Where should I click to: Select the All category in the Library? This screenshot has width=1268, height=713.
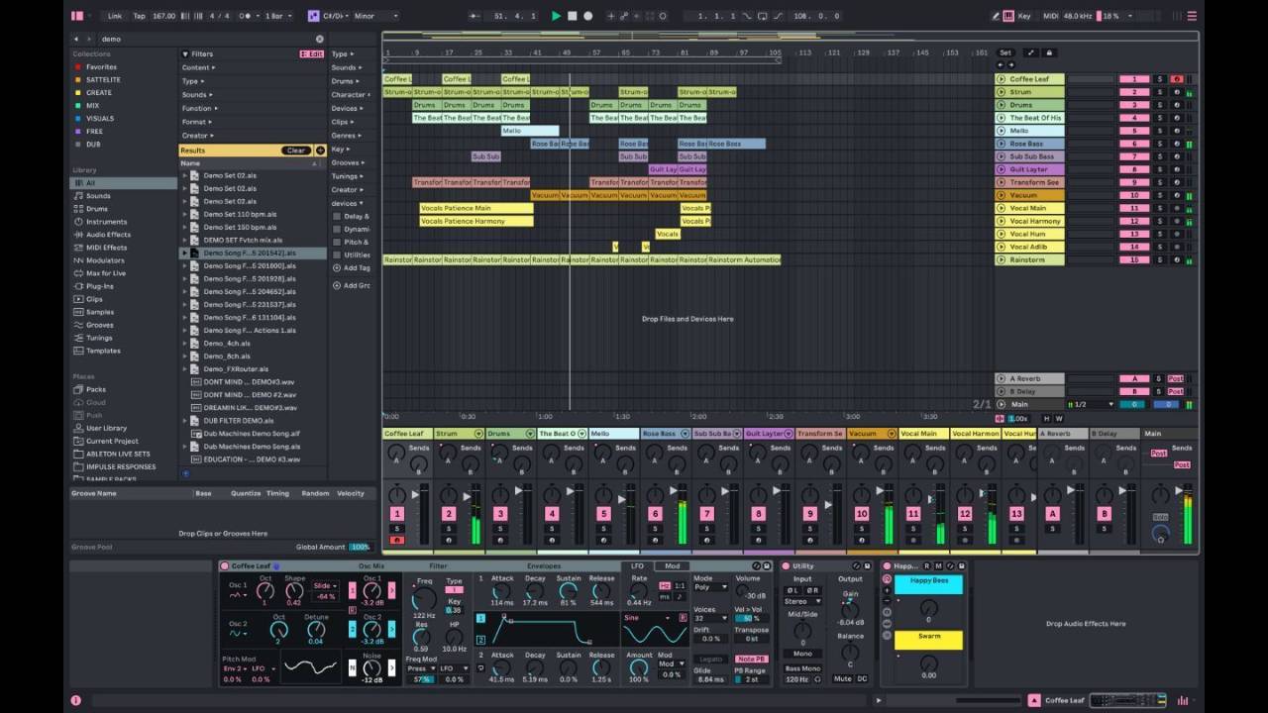tap(94, 181)
